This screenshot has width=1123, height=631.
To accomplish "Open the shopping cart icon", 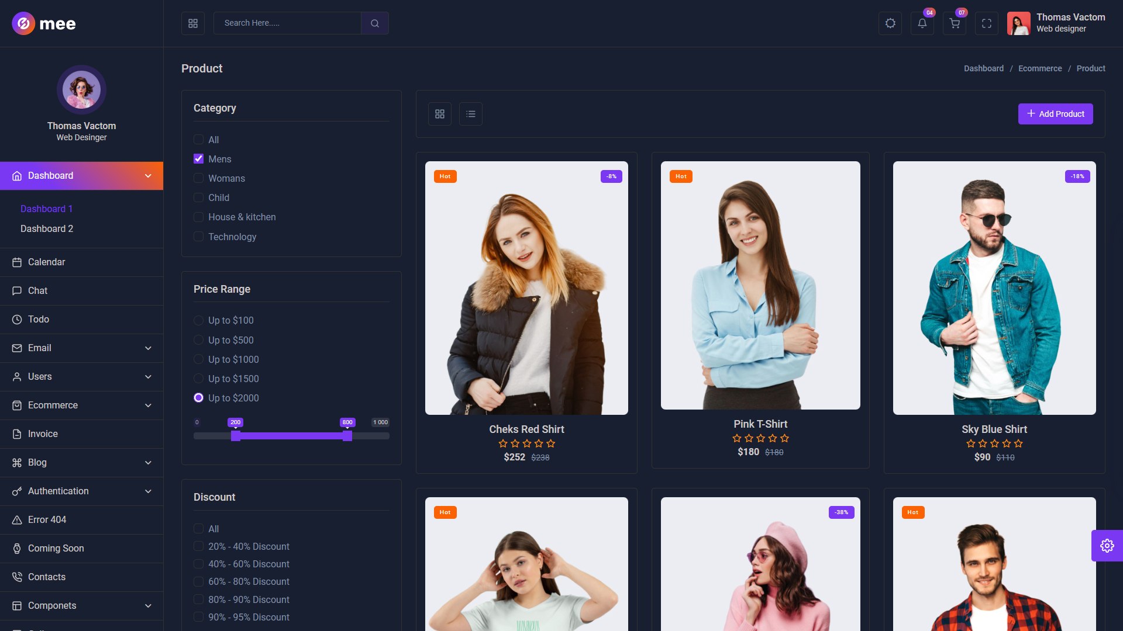I will 954,23.
